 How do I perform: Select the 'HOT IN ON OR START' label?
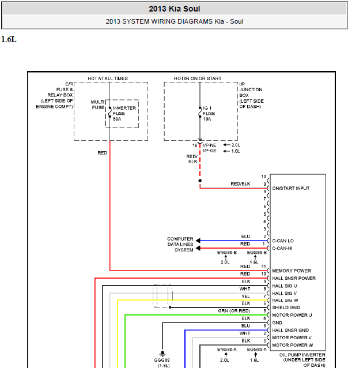coord(198,78)
